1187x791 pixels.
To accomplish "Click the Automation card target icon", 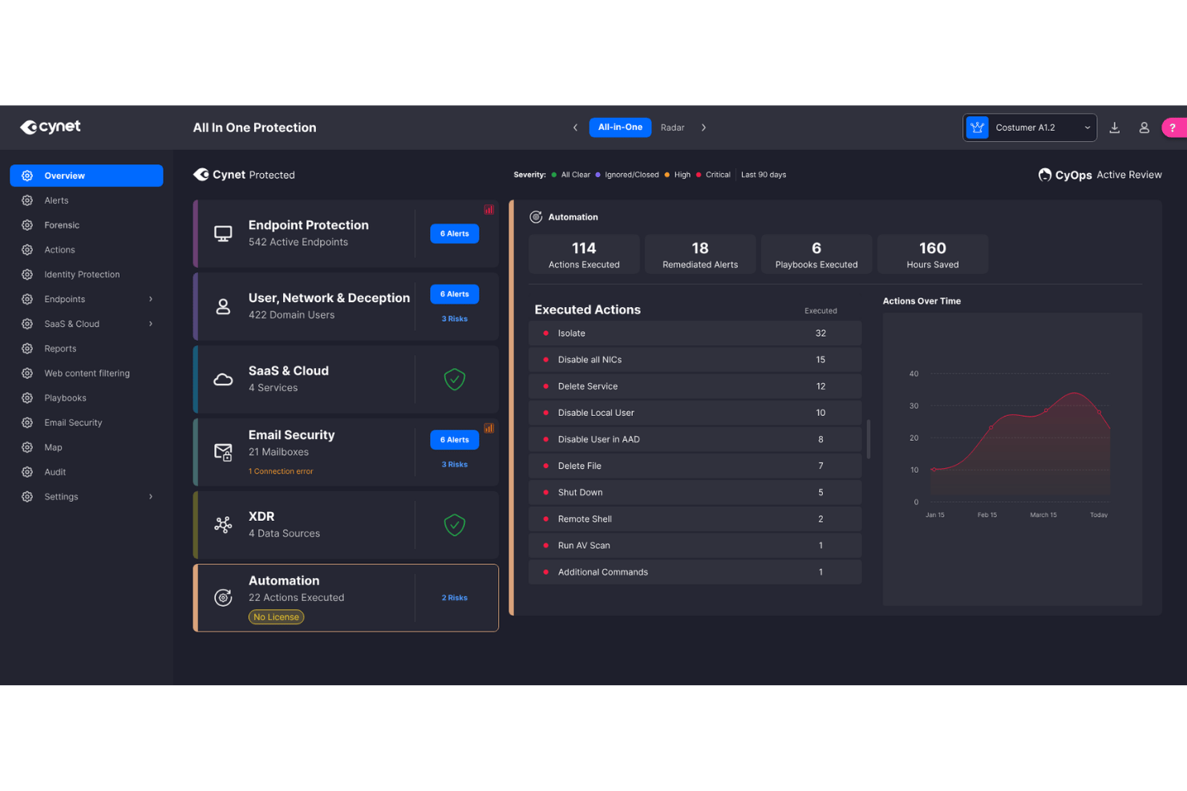I will click(223, 597).
